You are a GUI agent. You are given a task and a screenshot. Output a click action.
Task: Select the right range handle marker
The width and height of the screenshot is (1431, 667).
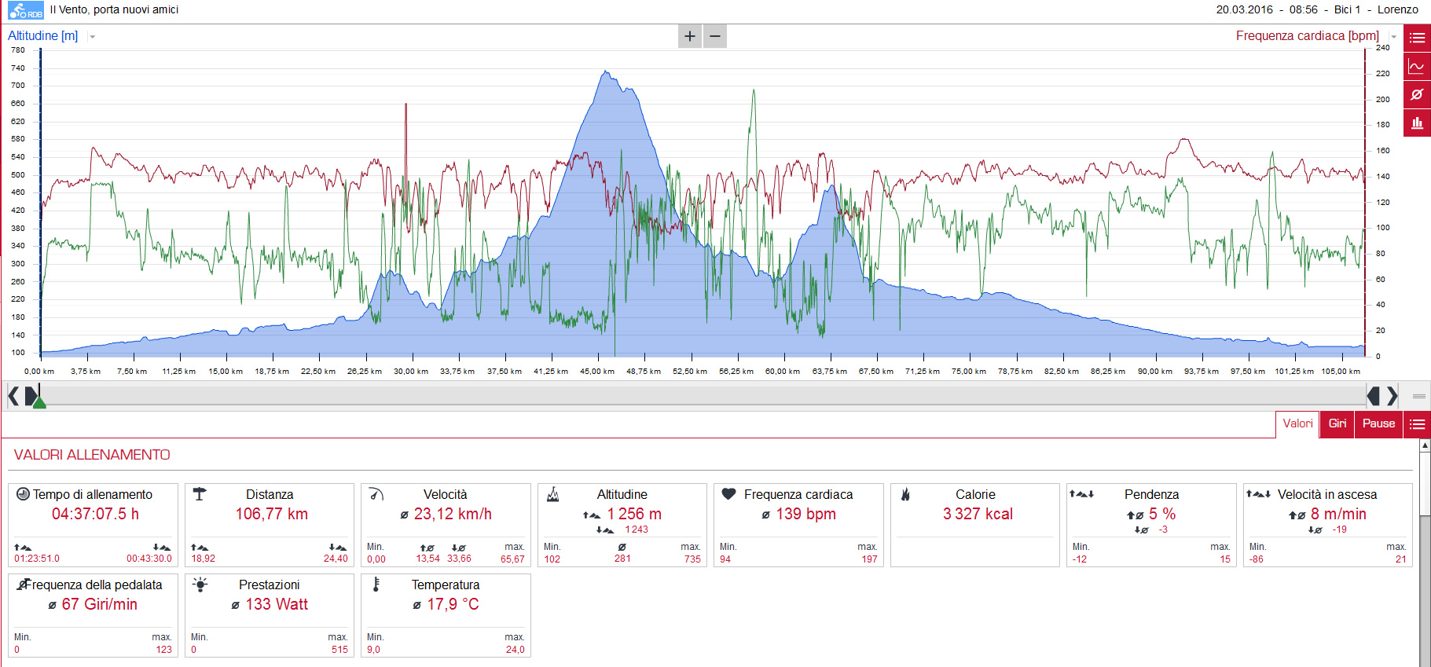[1374, 396]
